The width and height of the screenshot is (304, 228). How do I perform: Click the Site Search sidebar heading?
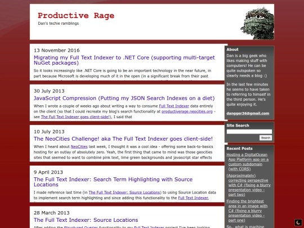coord(238,126)
